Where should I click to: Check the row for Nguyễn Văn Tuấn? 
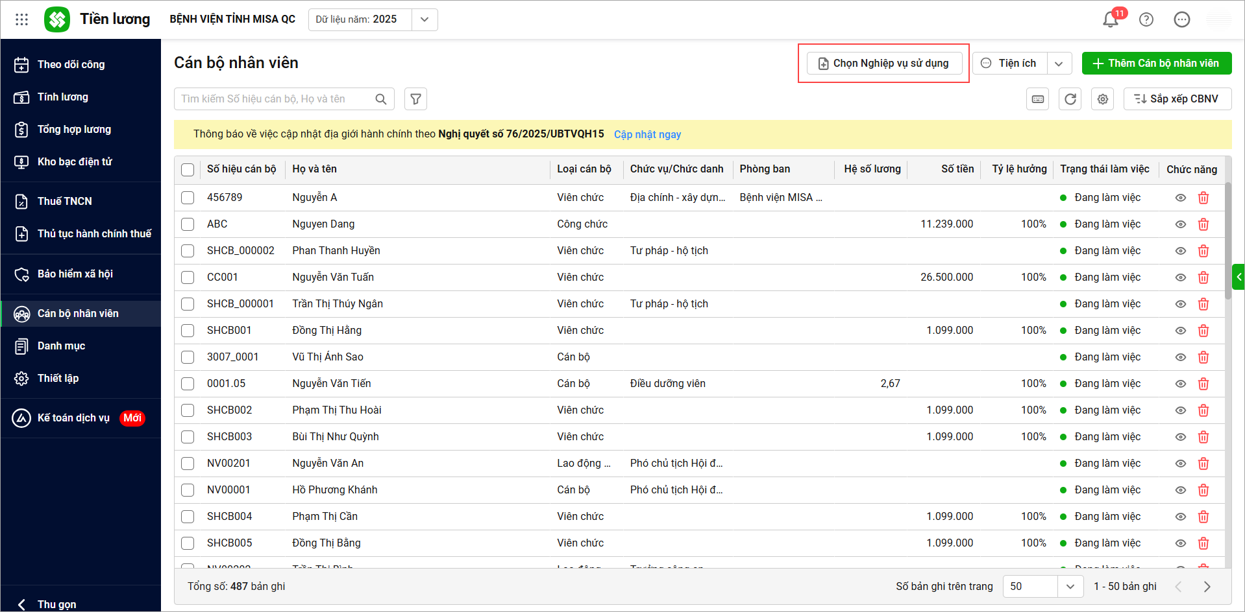click(x=188, y=277)
